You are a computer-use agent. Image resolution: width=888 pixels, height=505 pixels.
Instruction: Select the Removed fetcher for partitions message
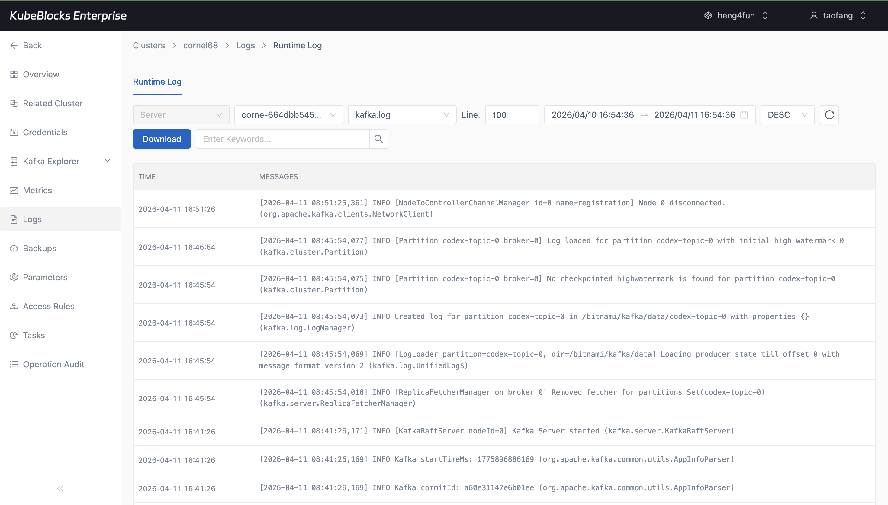(x=512, y=398)
